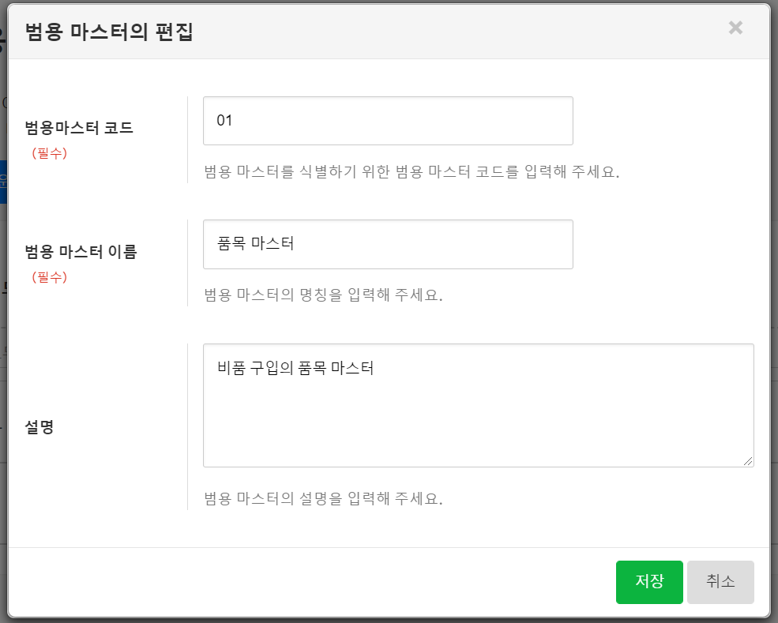The width and height of the screenshot is (778, 623).
Task: Click the red (필수) mark under 범용마스터 코드
Action: [x=49, y=153]
